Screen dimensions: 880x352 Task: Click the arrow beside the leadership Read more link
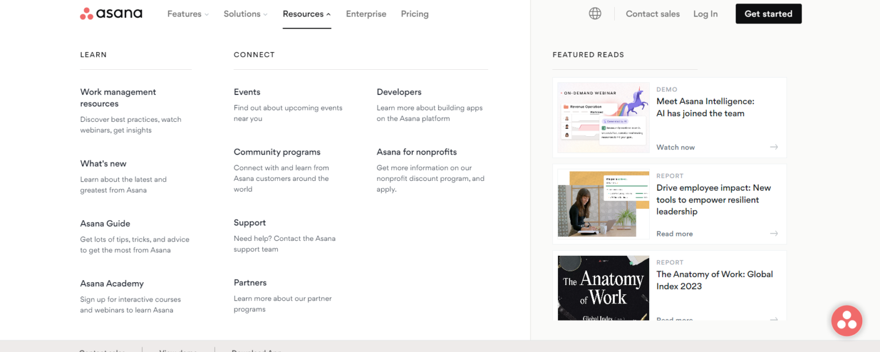point(774,234)
